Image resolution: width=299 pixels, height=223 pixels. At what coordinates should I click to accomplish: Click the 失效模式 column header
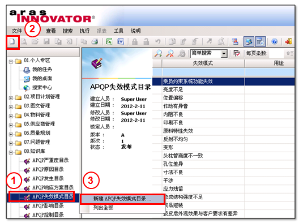[203, 63]
